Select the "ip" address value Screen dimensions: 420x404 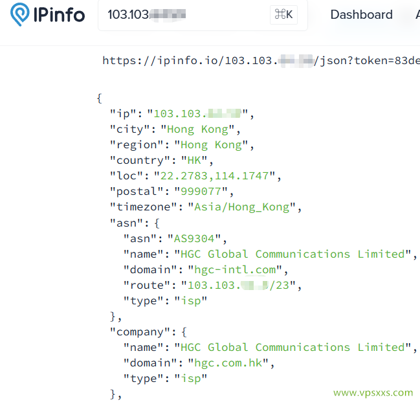[x=197, y=114]
